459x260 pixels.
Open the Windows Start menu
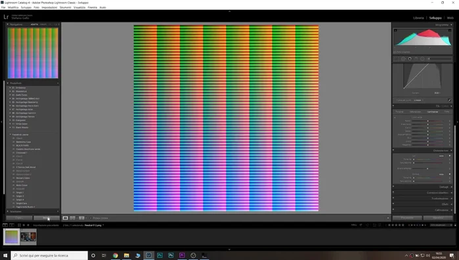5,255
